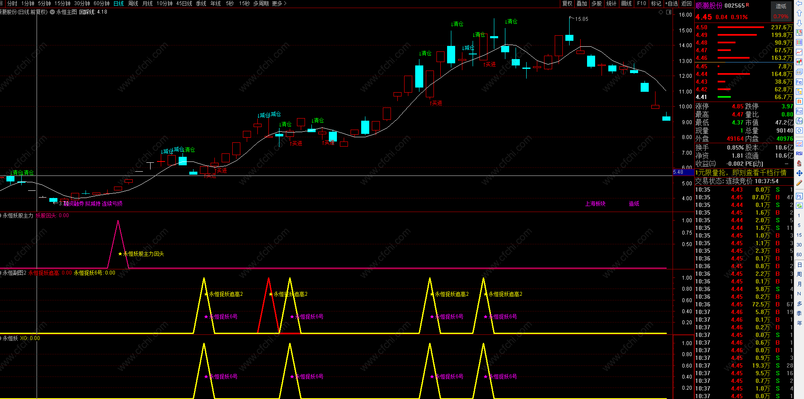Open the dropdown arrow beside 永恒主图
The width and height of the screenshot is (804, 399).
coord(52,12)
